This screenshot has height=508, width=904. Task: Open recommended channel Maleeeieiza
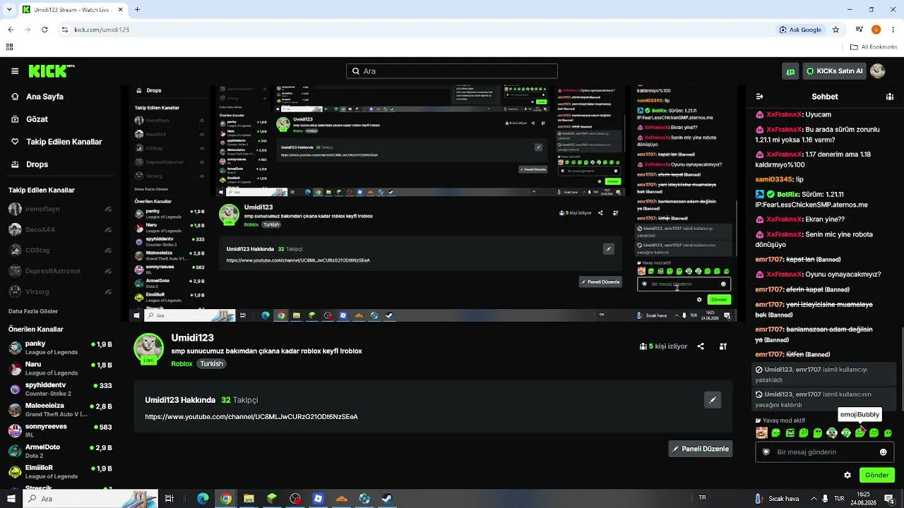(x=60, y=409)
